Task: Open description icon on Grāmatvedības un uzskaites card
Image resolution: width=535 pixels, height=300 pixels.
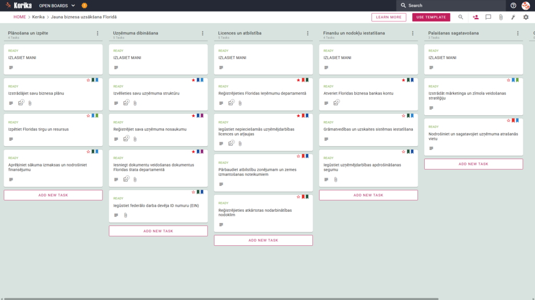Action: (326, 139)
